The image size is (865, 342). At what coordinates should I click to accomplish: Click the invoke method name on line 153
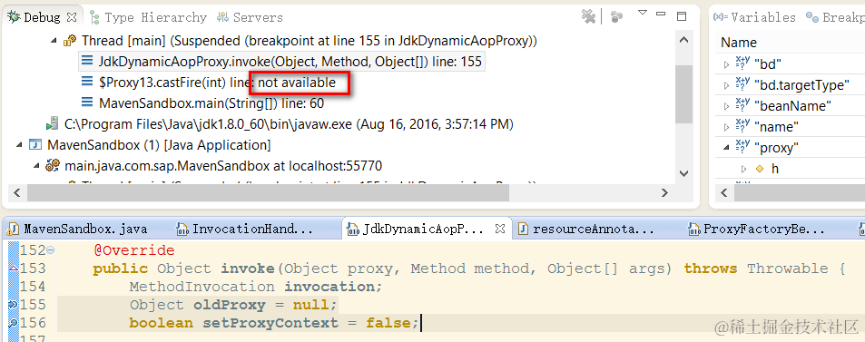(248, 269)
